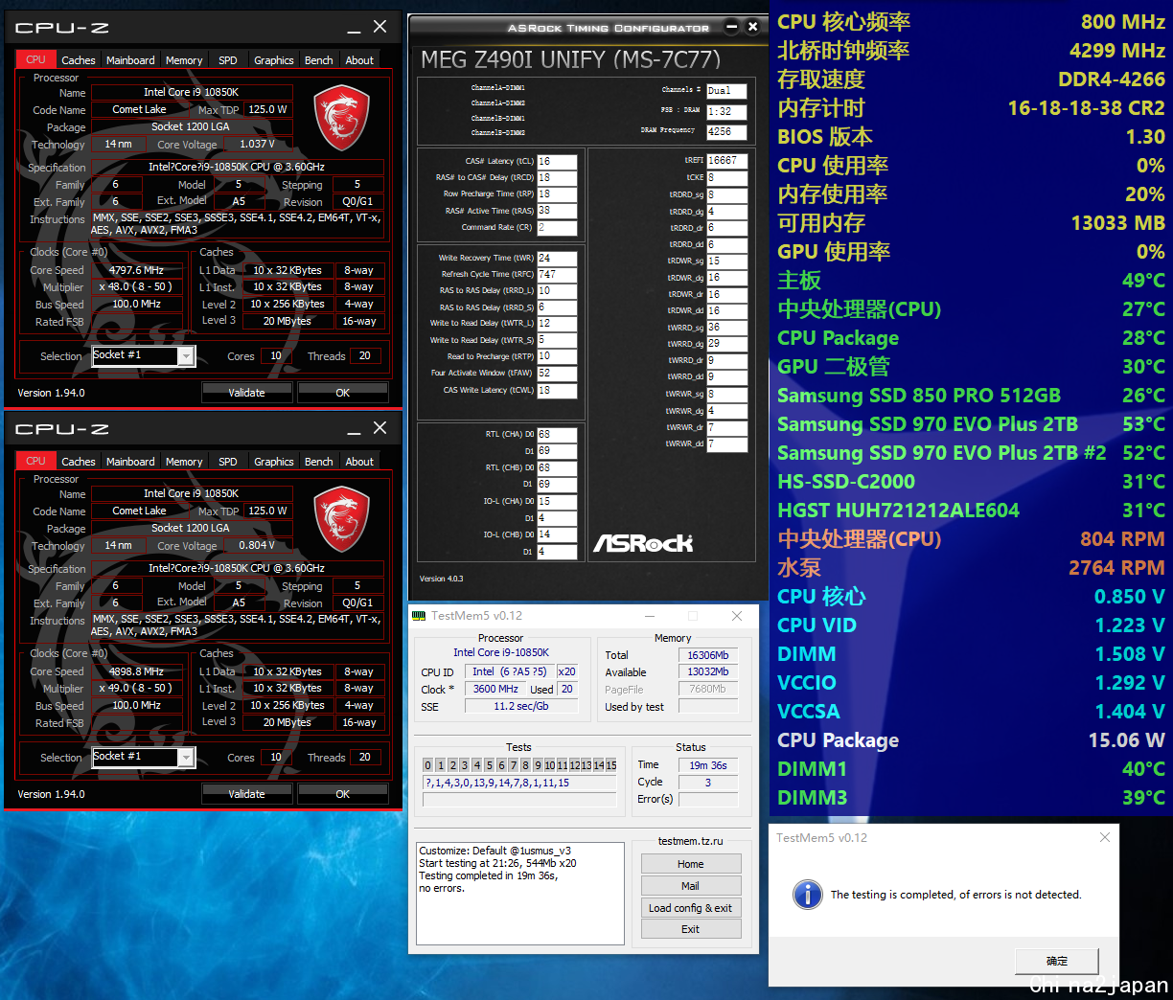
Task: Go to Bench tab in upper CPU-Z window
Action: tap(319, 60)
